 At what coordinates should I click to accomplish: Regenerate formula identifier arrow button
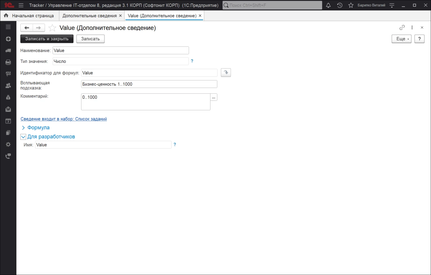pos(226,73)
